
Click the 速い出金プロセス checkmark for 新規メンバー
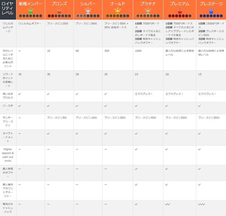tap(19, 94)
